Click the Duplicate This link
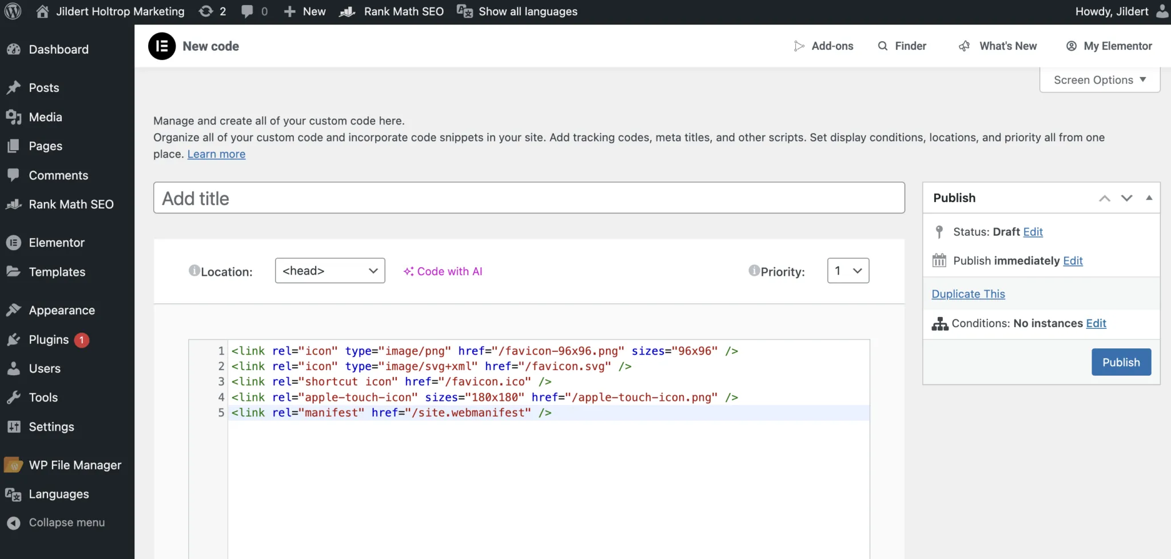The width and height of the screenshot is (1171, 559). [x=968, y=293]
